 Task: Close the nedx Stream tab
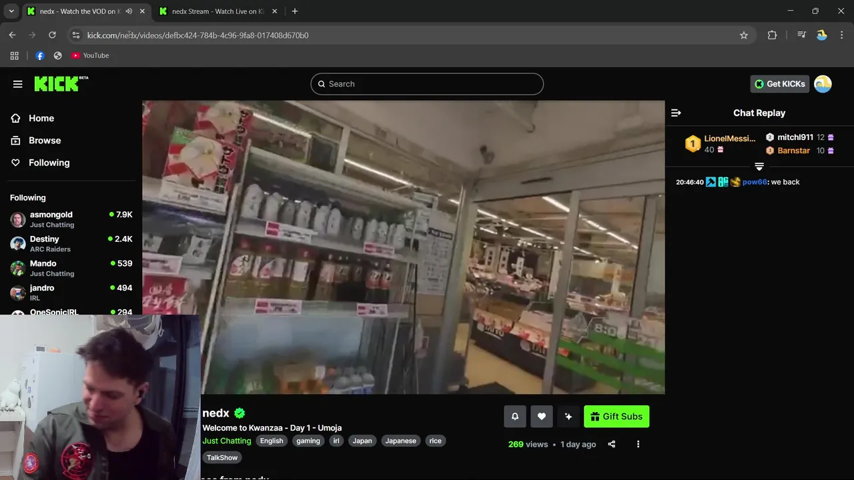click(274, 11)
